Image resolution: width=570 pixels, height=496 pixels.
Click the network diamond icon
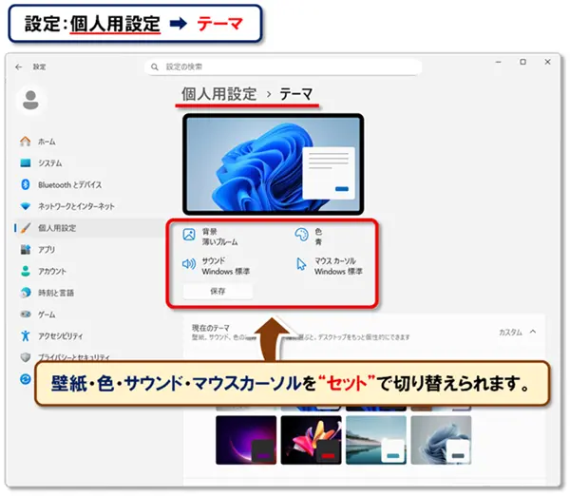25,206
